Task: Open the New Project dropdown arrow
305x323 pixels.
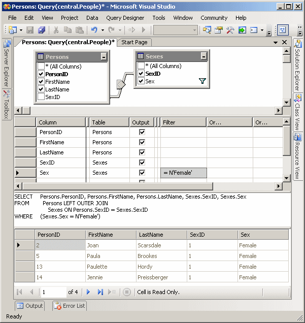Action: [21, 30]
